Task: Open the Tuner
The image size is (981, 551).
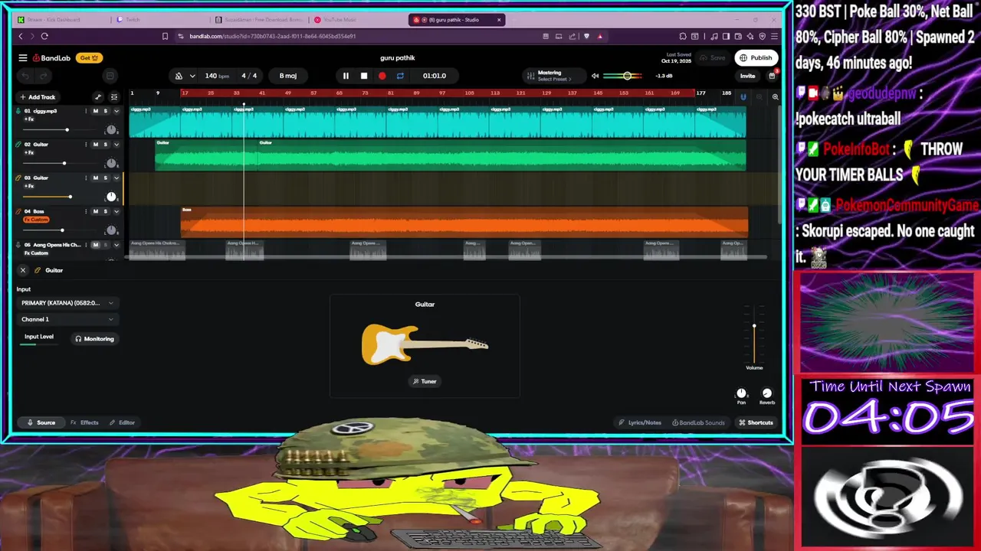Action: click(425, 381)
